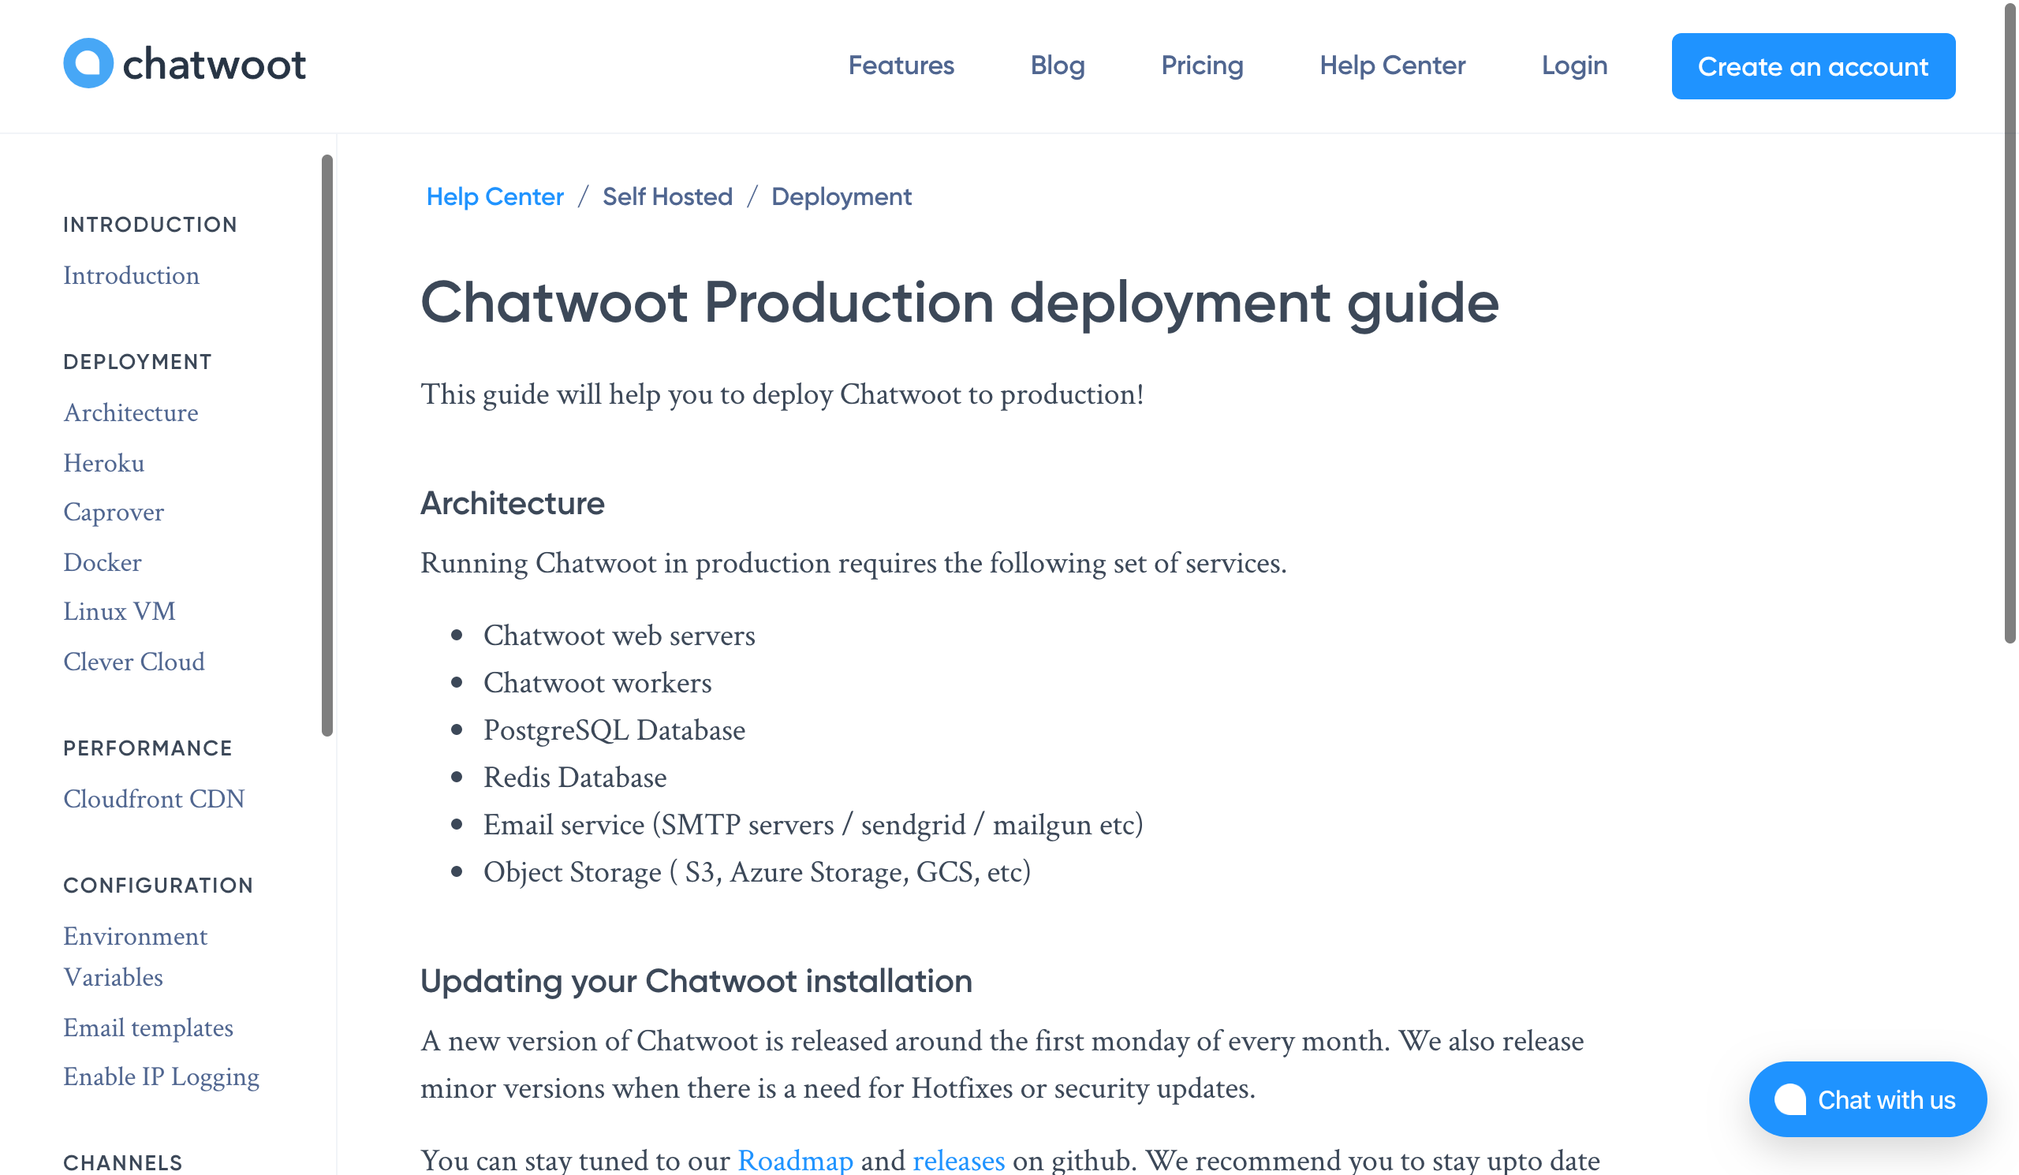Click the chatwoot wordmark text
This screenshot has width=2019, height=1175.
click(x=214, y=64)
